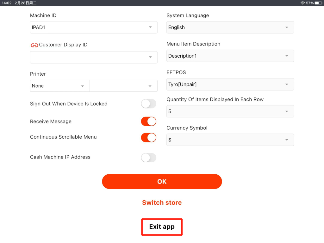Open the Printer type dropdown showing None
Screen dimensions: 324x243
[60, 86]
